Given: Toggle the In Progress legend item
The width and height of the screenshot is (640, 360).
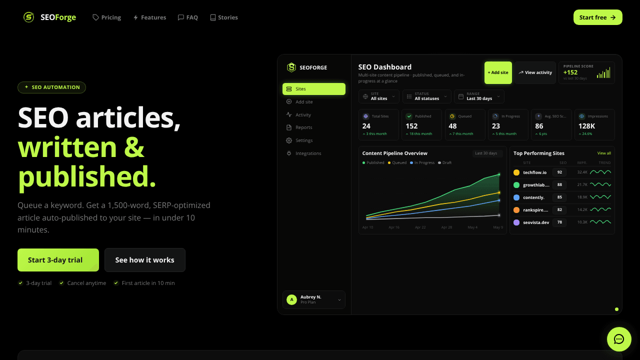Looking at the screenshot, I should point(422,162).
